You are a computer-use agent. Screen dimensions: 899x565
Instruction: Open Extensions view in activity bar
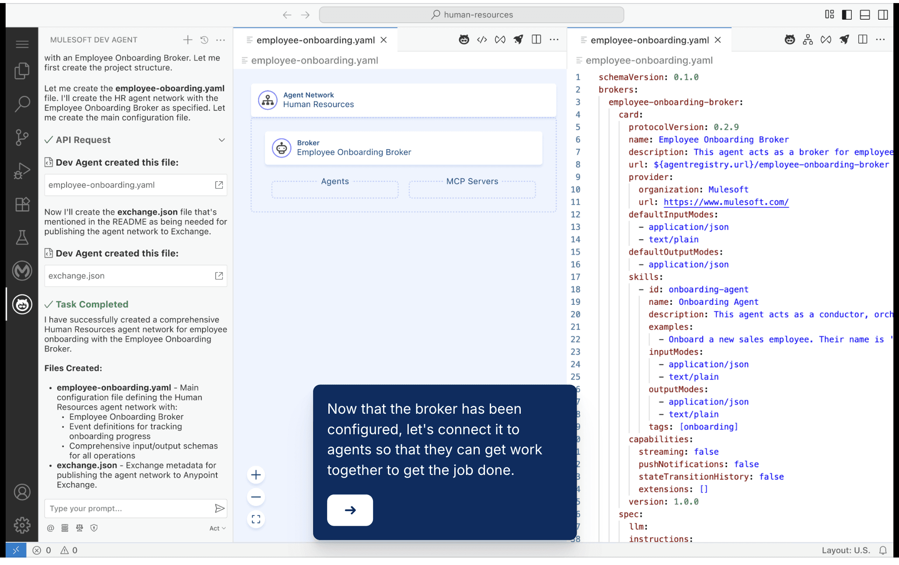pyautogui.click(x=22, y=204)
